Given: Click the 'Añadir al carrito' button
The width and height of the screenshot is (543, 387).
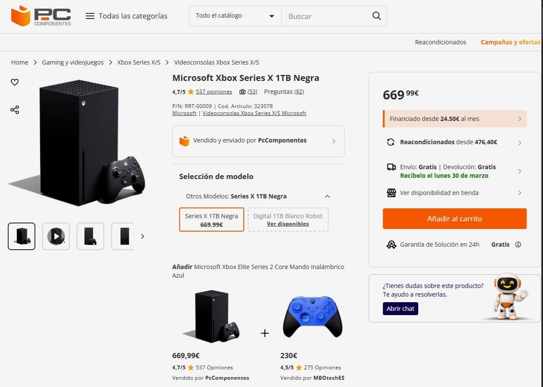Looking at the screenshot, I should tap(454, 219).
